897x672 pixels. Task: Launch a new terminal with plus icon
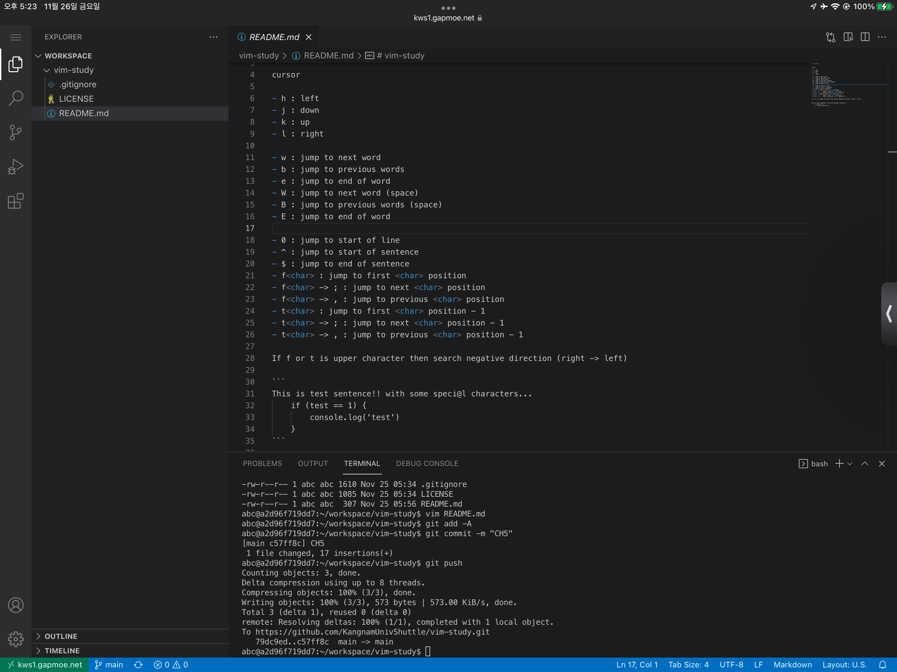(x=839, y=463)
